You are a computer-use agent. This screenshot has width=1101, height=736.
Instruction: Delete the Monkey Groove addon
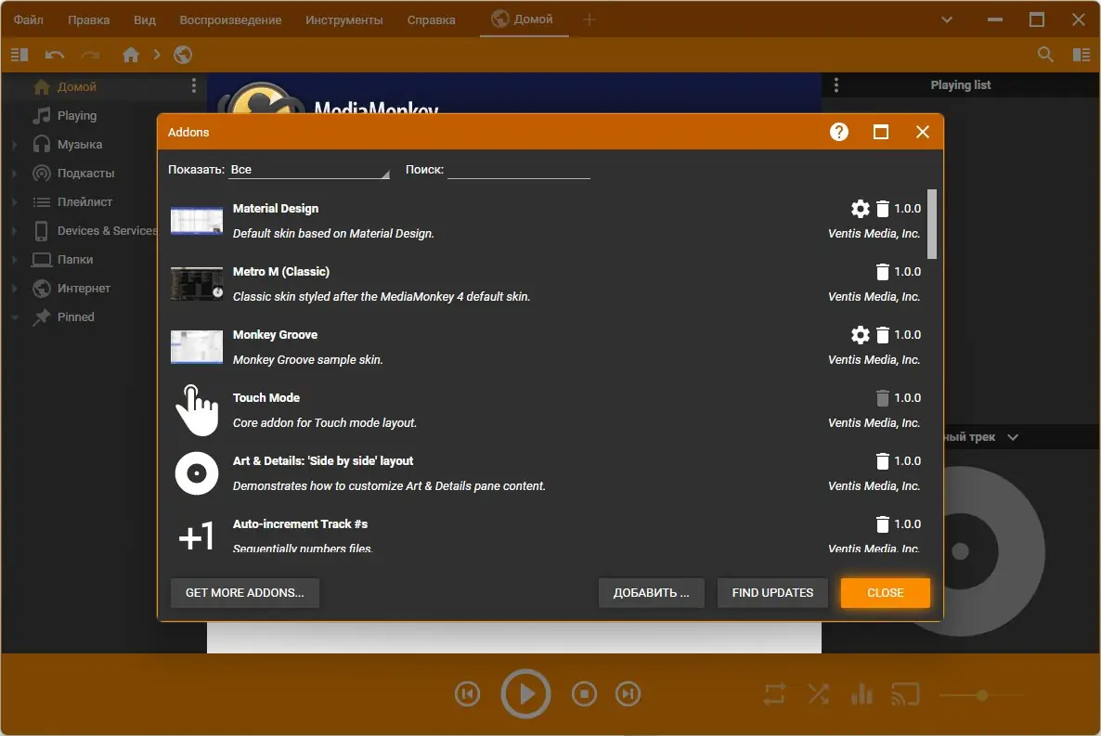point(883,335)
